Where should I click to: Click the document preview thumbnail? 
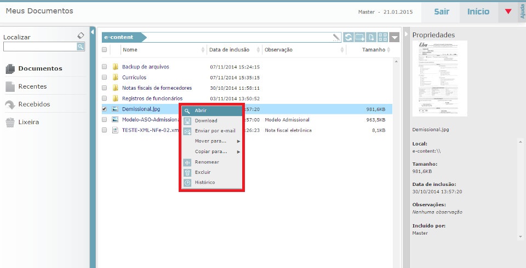[x=439, y=79]
